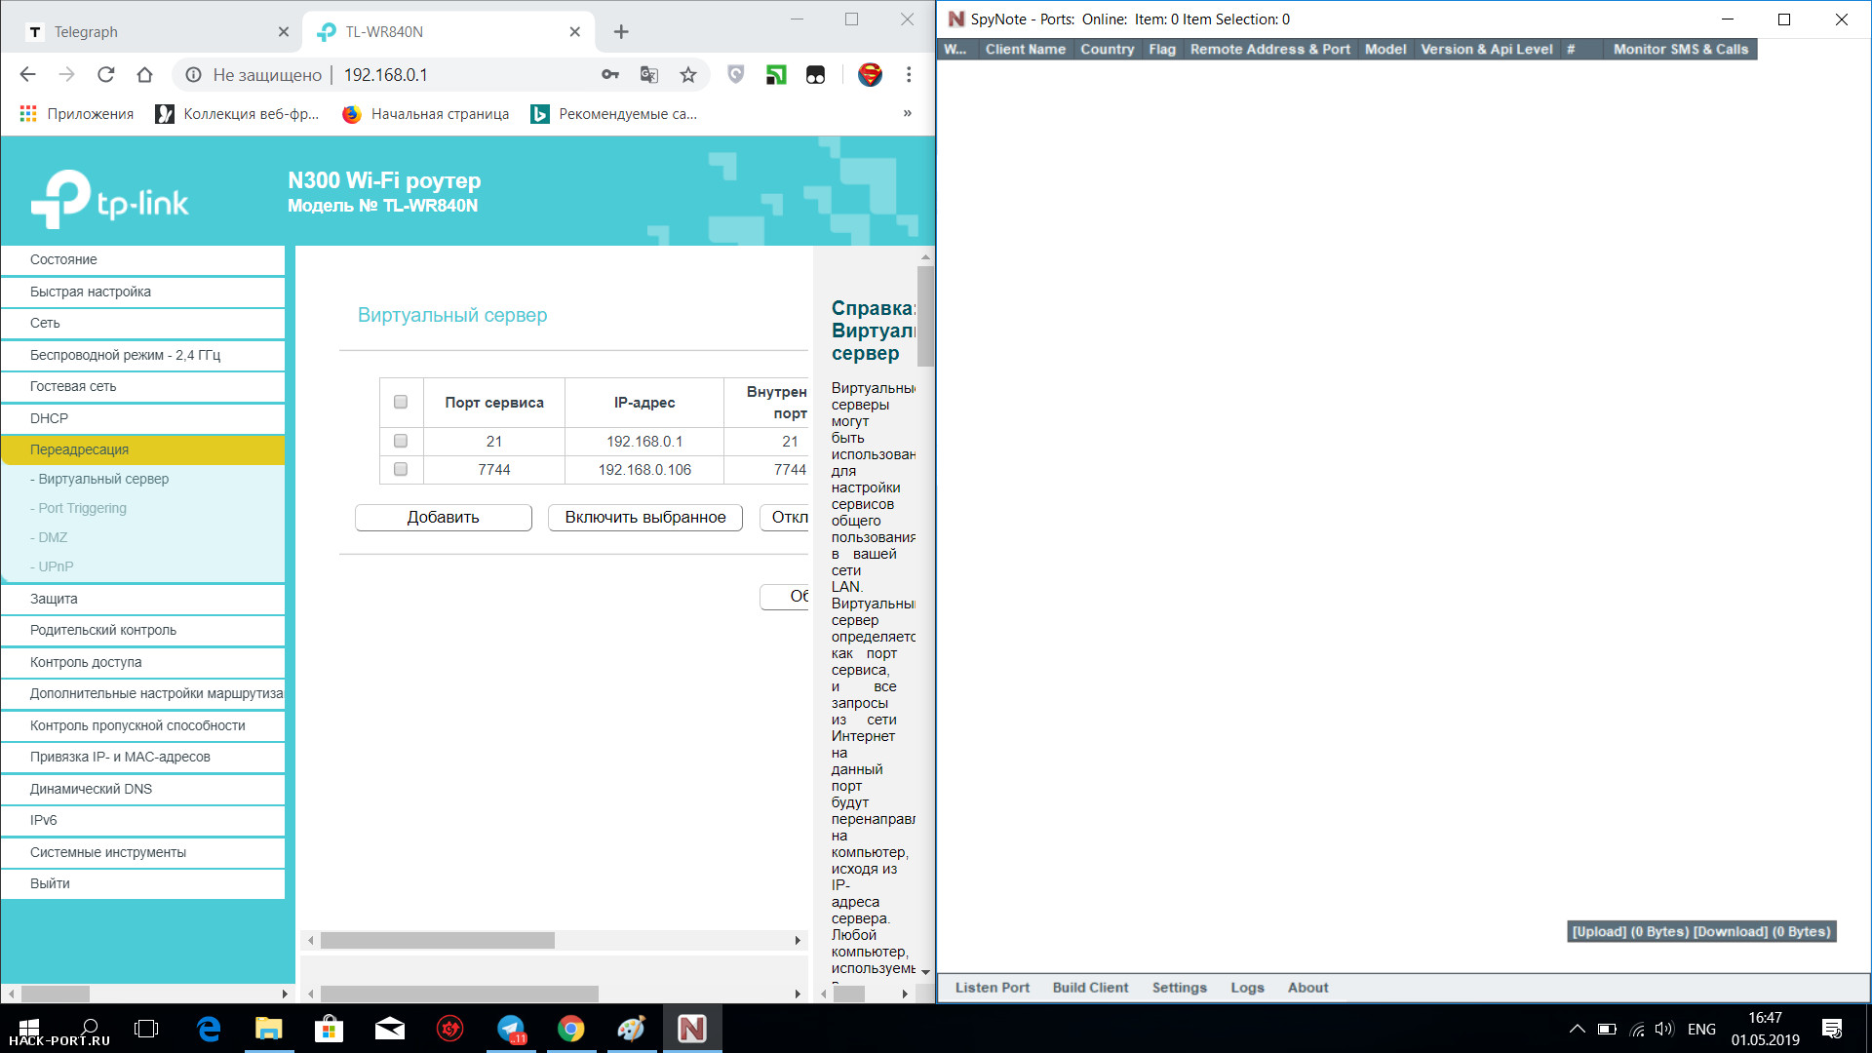Open the Chrome three-dot menu
This screenshot has height=1053, width=1872.
[x=909, y=75]
